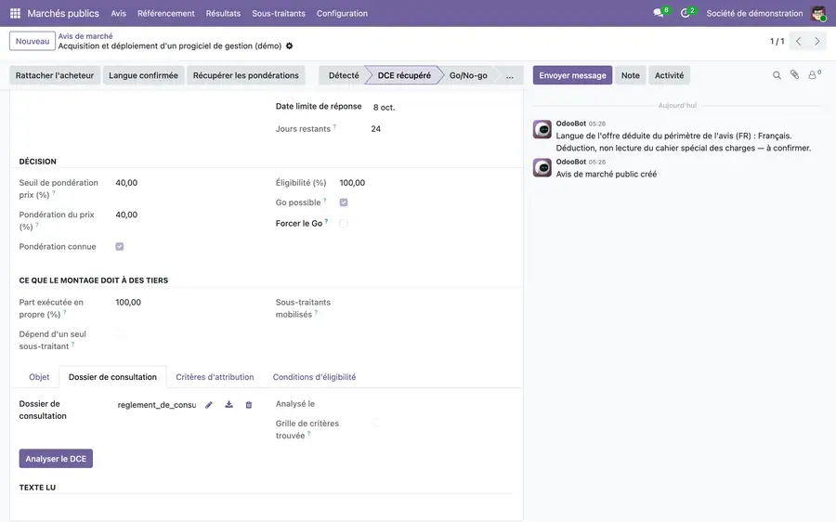Click Rattacher l'acheteur button
Image resolution: width=836 pixels, height=522 pixels.
pyautogui.click(x=55, y=75)
